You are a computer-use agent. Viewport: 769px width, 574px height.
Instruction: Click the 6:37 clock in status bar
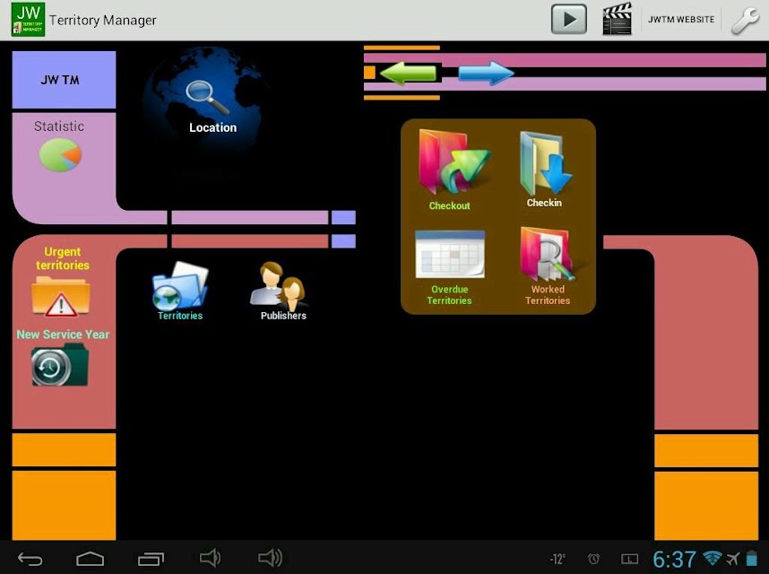coord(674,560)
